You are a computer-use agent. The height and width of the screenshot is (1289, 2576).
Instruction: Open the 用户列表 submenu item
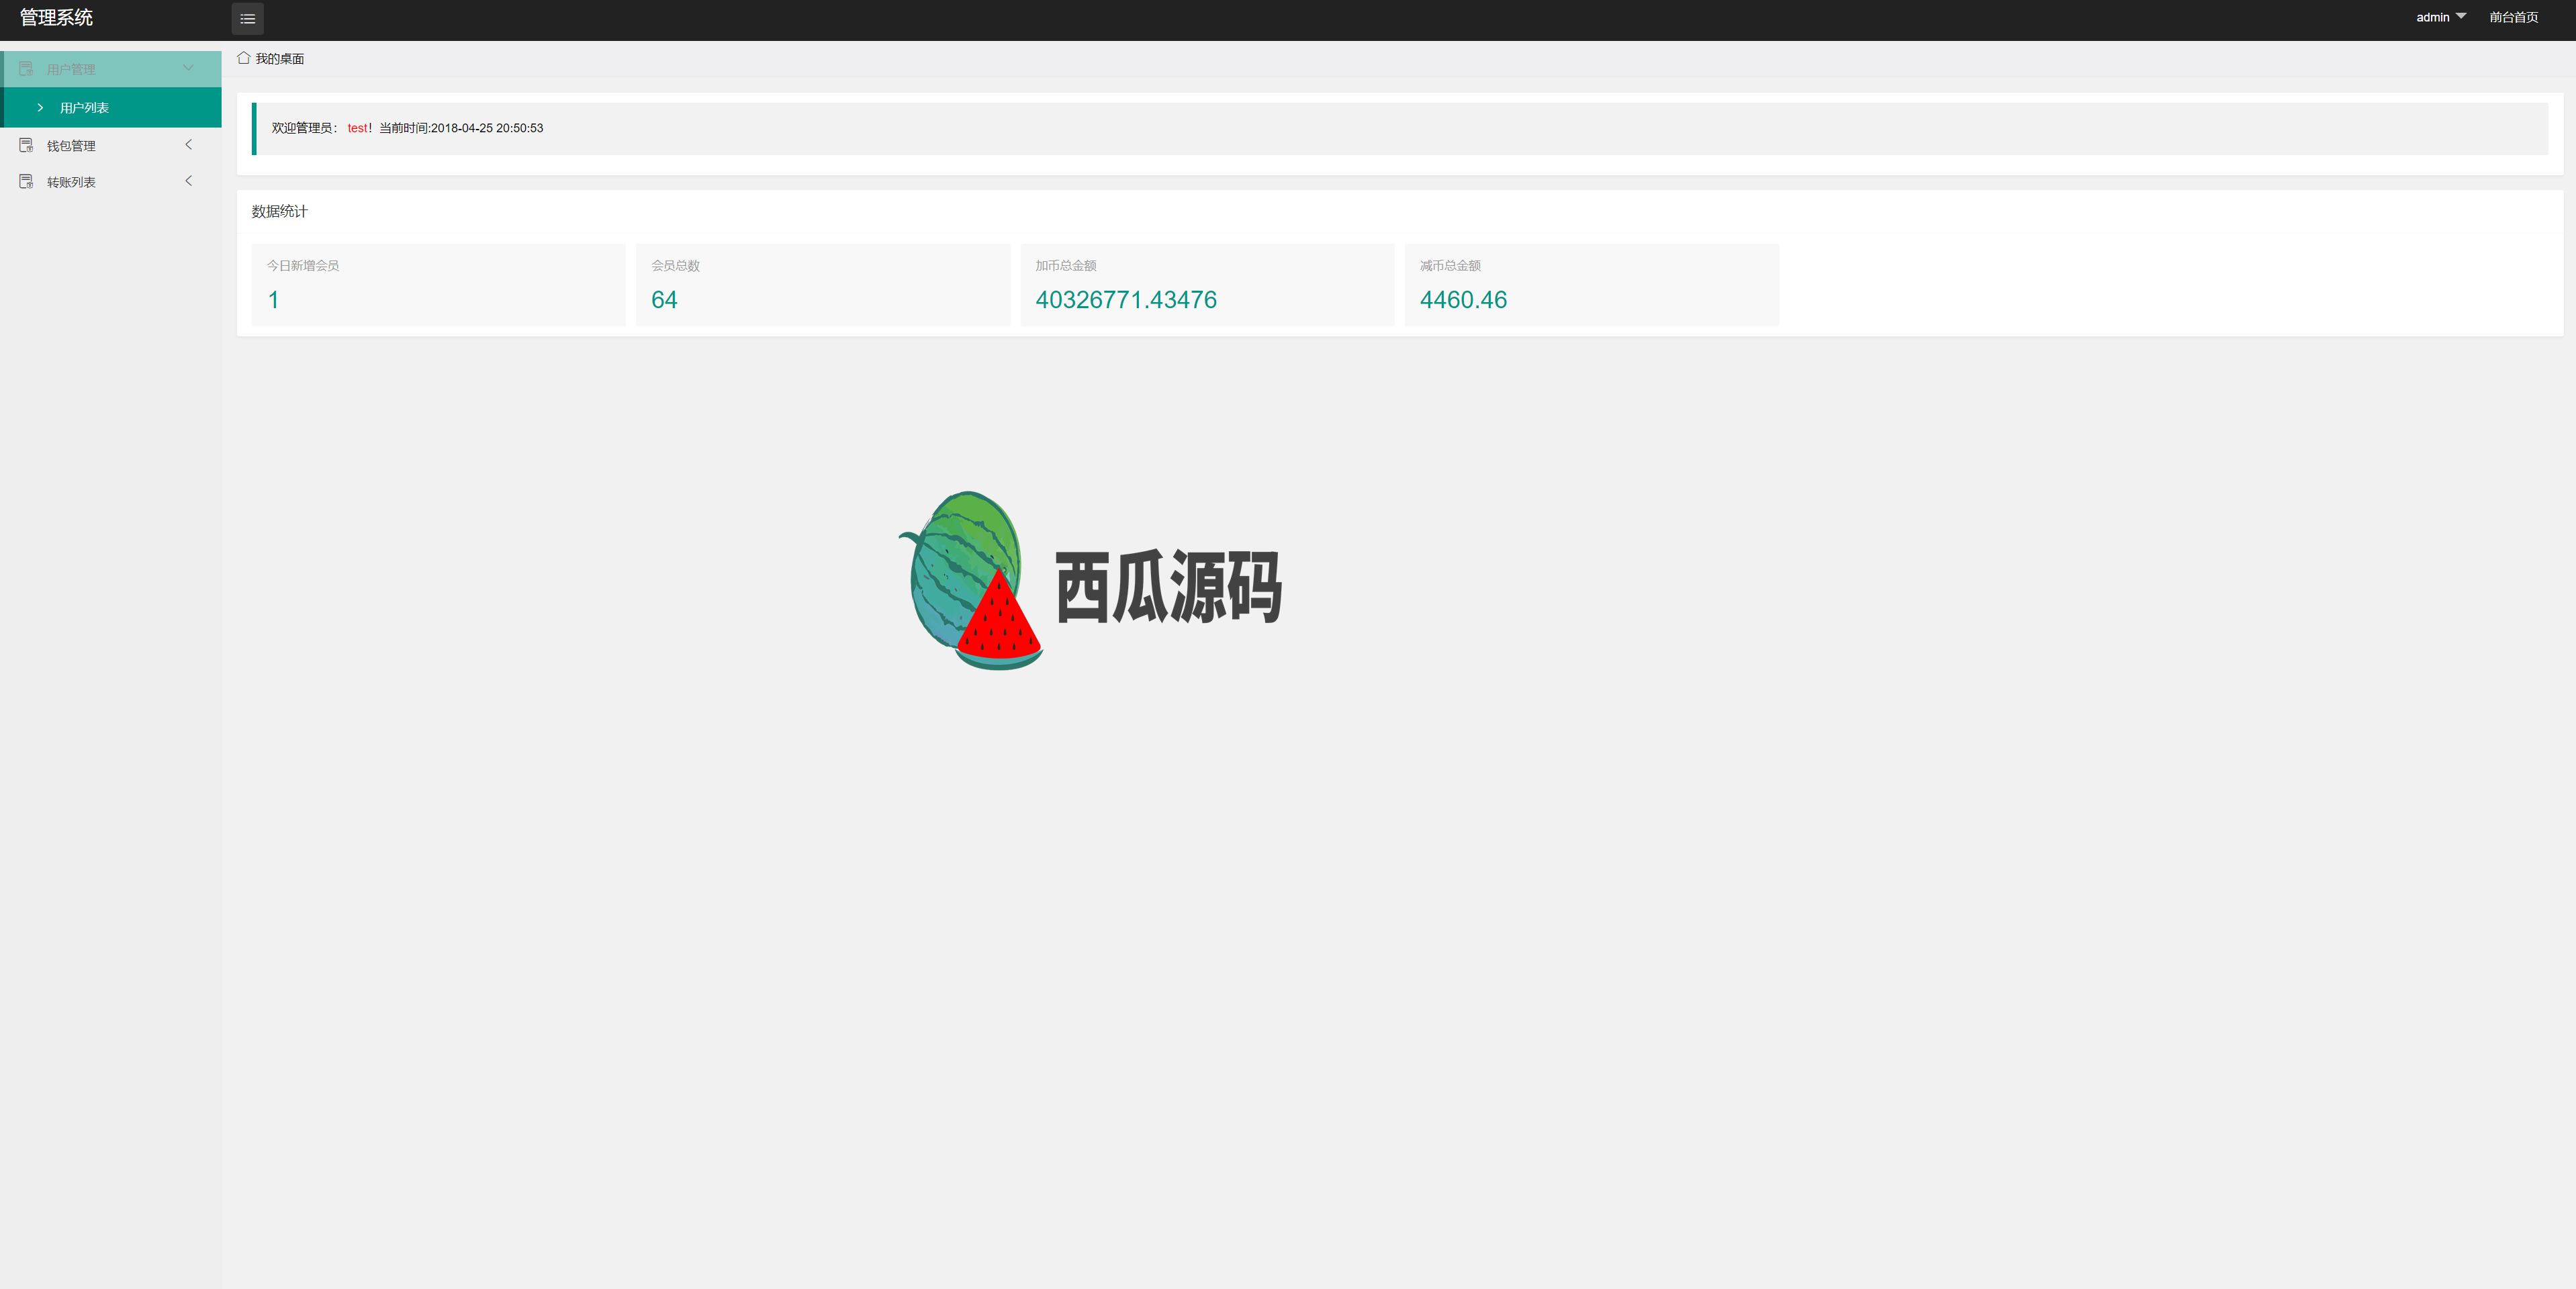[111, 107]
